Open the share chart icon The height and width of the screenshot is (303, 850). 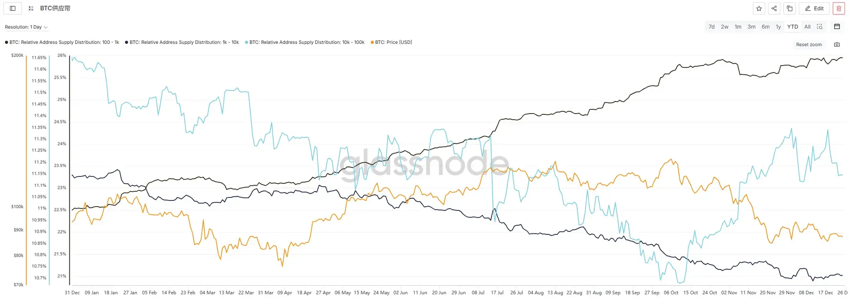[x=774, y=8]
